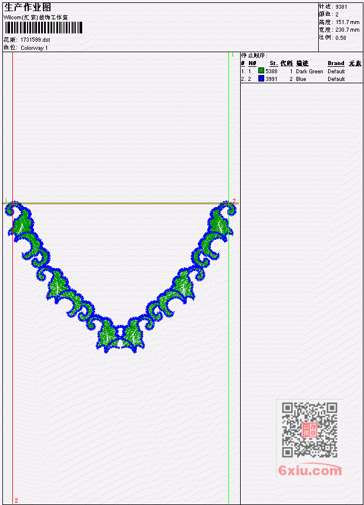Screen dimensions: 364x505
Task: Click the row number "1. 1"
Action: pos(246,71)
